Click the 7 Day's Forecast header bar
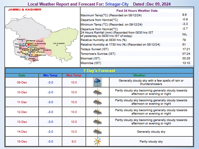Image resolution: width=199 pixels, height=149 pixels. [99, 70]
